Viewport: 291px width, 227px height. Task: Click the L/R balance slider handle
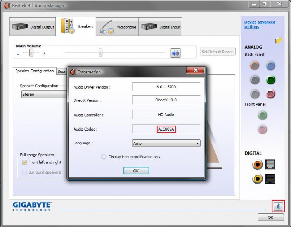pos(31,52)
